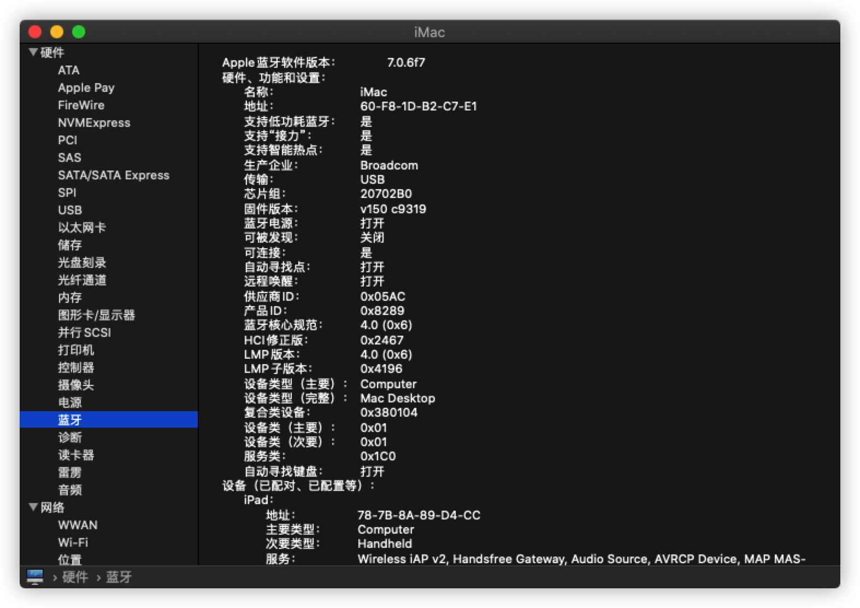Open 雷雳 hardware entry

pos(70,472)
